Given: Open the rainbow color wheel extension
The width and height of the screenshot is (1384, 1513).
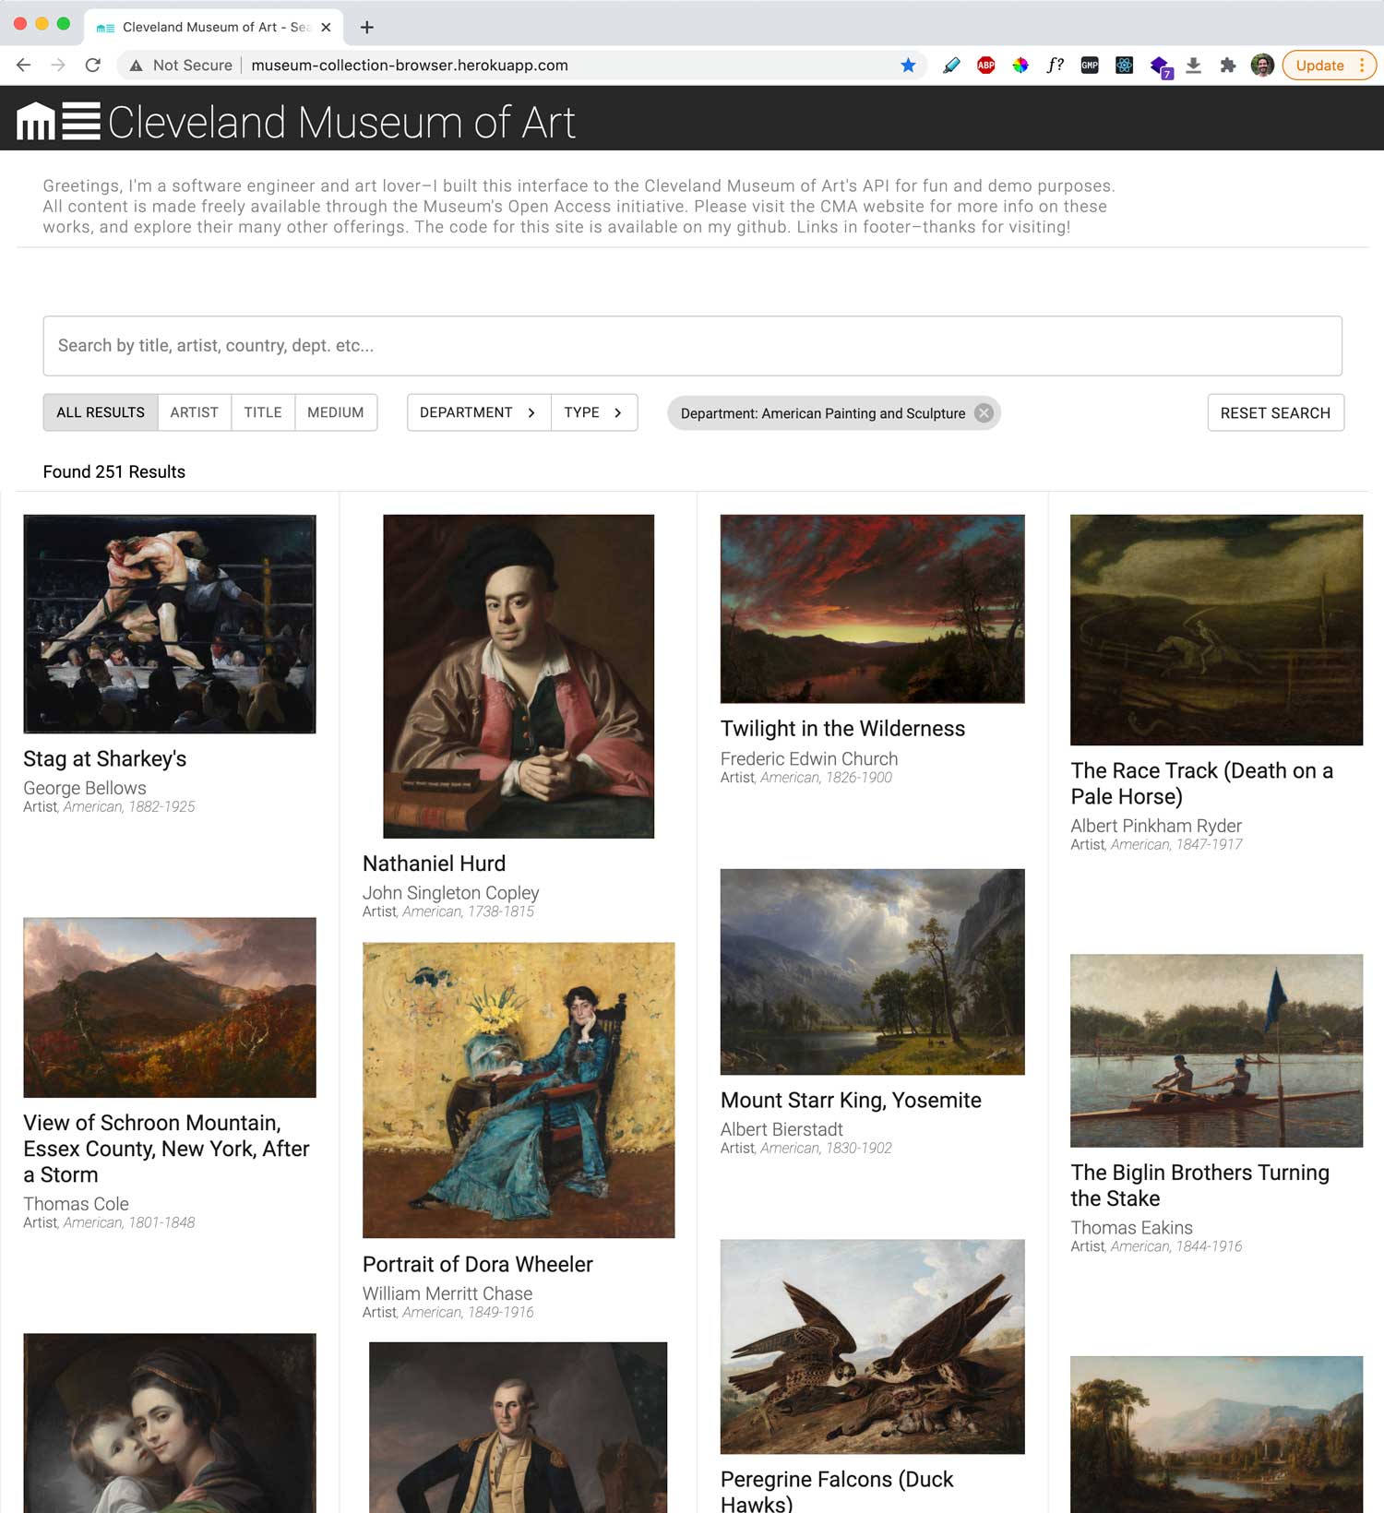Looking at the screenshot, I should click(1020, 65).
